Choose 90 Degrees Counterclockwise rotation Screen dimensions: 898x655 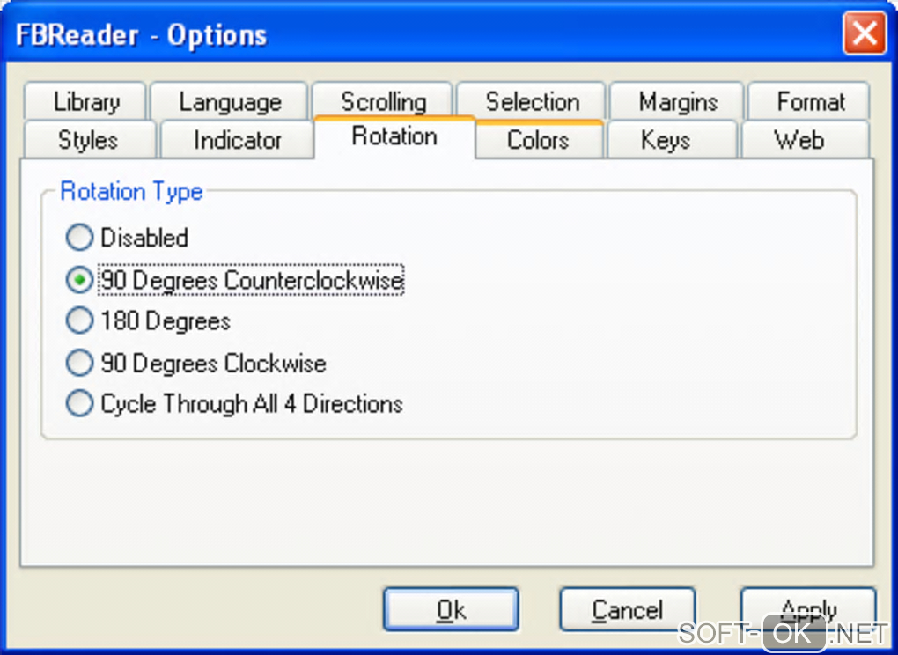point(79,280)
